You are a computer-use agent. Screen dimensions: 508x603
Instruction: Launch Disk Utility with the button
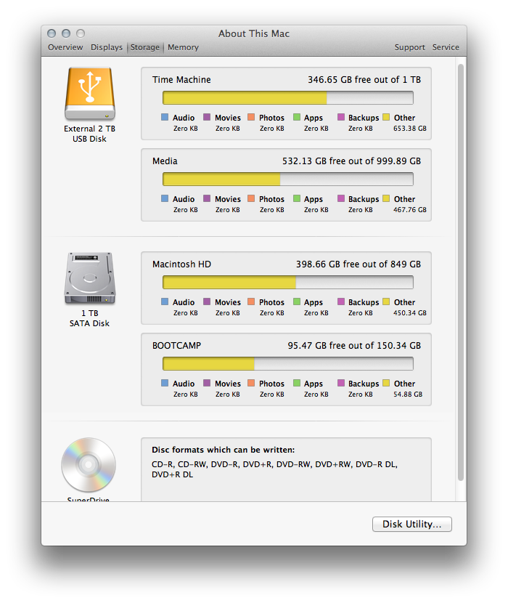coord(412,524)
